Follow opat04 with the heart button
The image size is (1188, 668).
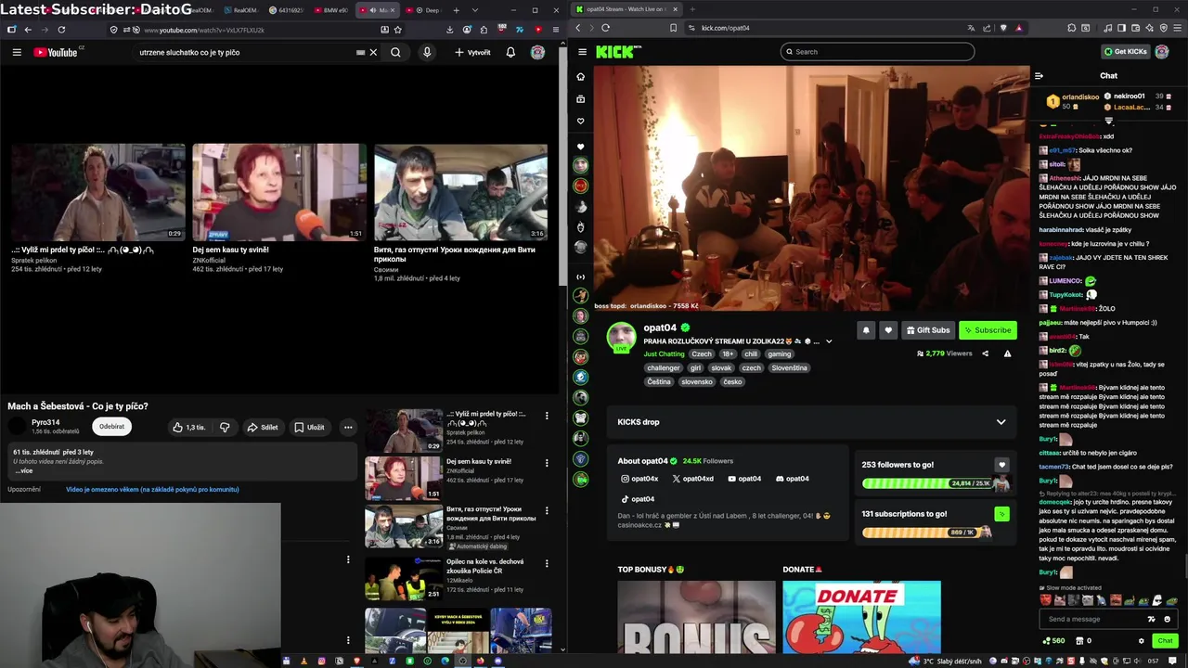click(888, 330)
